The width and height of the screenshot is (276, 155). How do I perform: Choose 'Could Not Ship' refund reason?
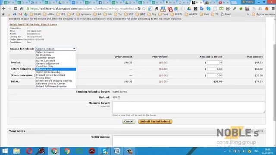point(56,66)
